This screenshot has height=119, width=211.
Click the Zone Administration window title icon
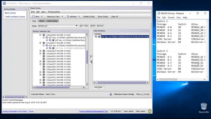coord(4,3)
